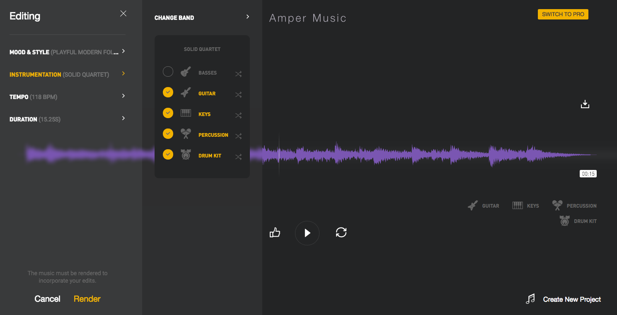Click the drum kit icon below the waveform
Image resolution: width=617 pixels, height=315 pixels.
(x=564, y=221)
